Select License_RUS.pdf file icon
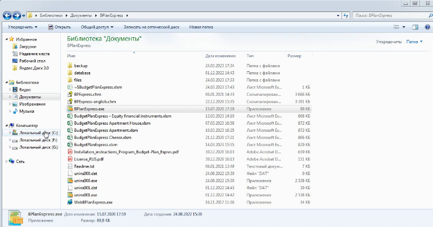The height and width of the screenshot is (227, 433). (x=70, y=159)
